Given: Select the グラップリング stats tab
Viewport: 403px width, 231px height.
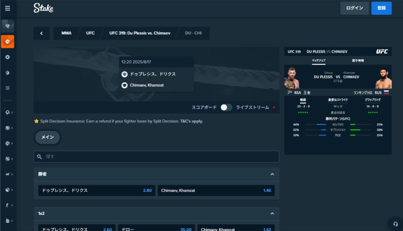Looking at the screenshot, I should coord(373,100).
